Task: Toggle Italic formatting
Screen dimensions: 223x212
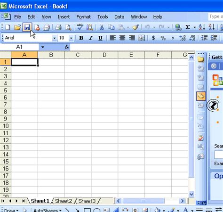Action: [91, 38]
